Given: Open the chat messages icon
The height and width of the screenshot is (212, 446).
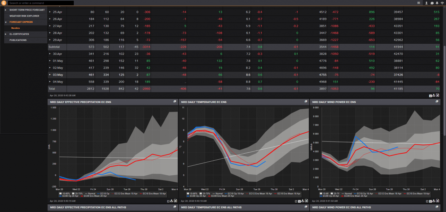Looking at the screenshot, I should pos(433,3).
